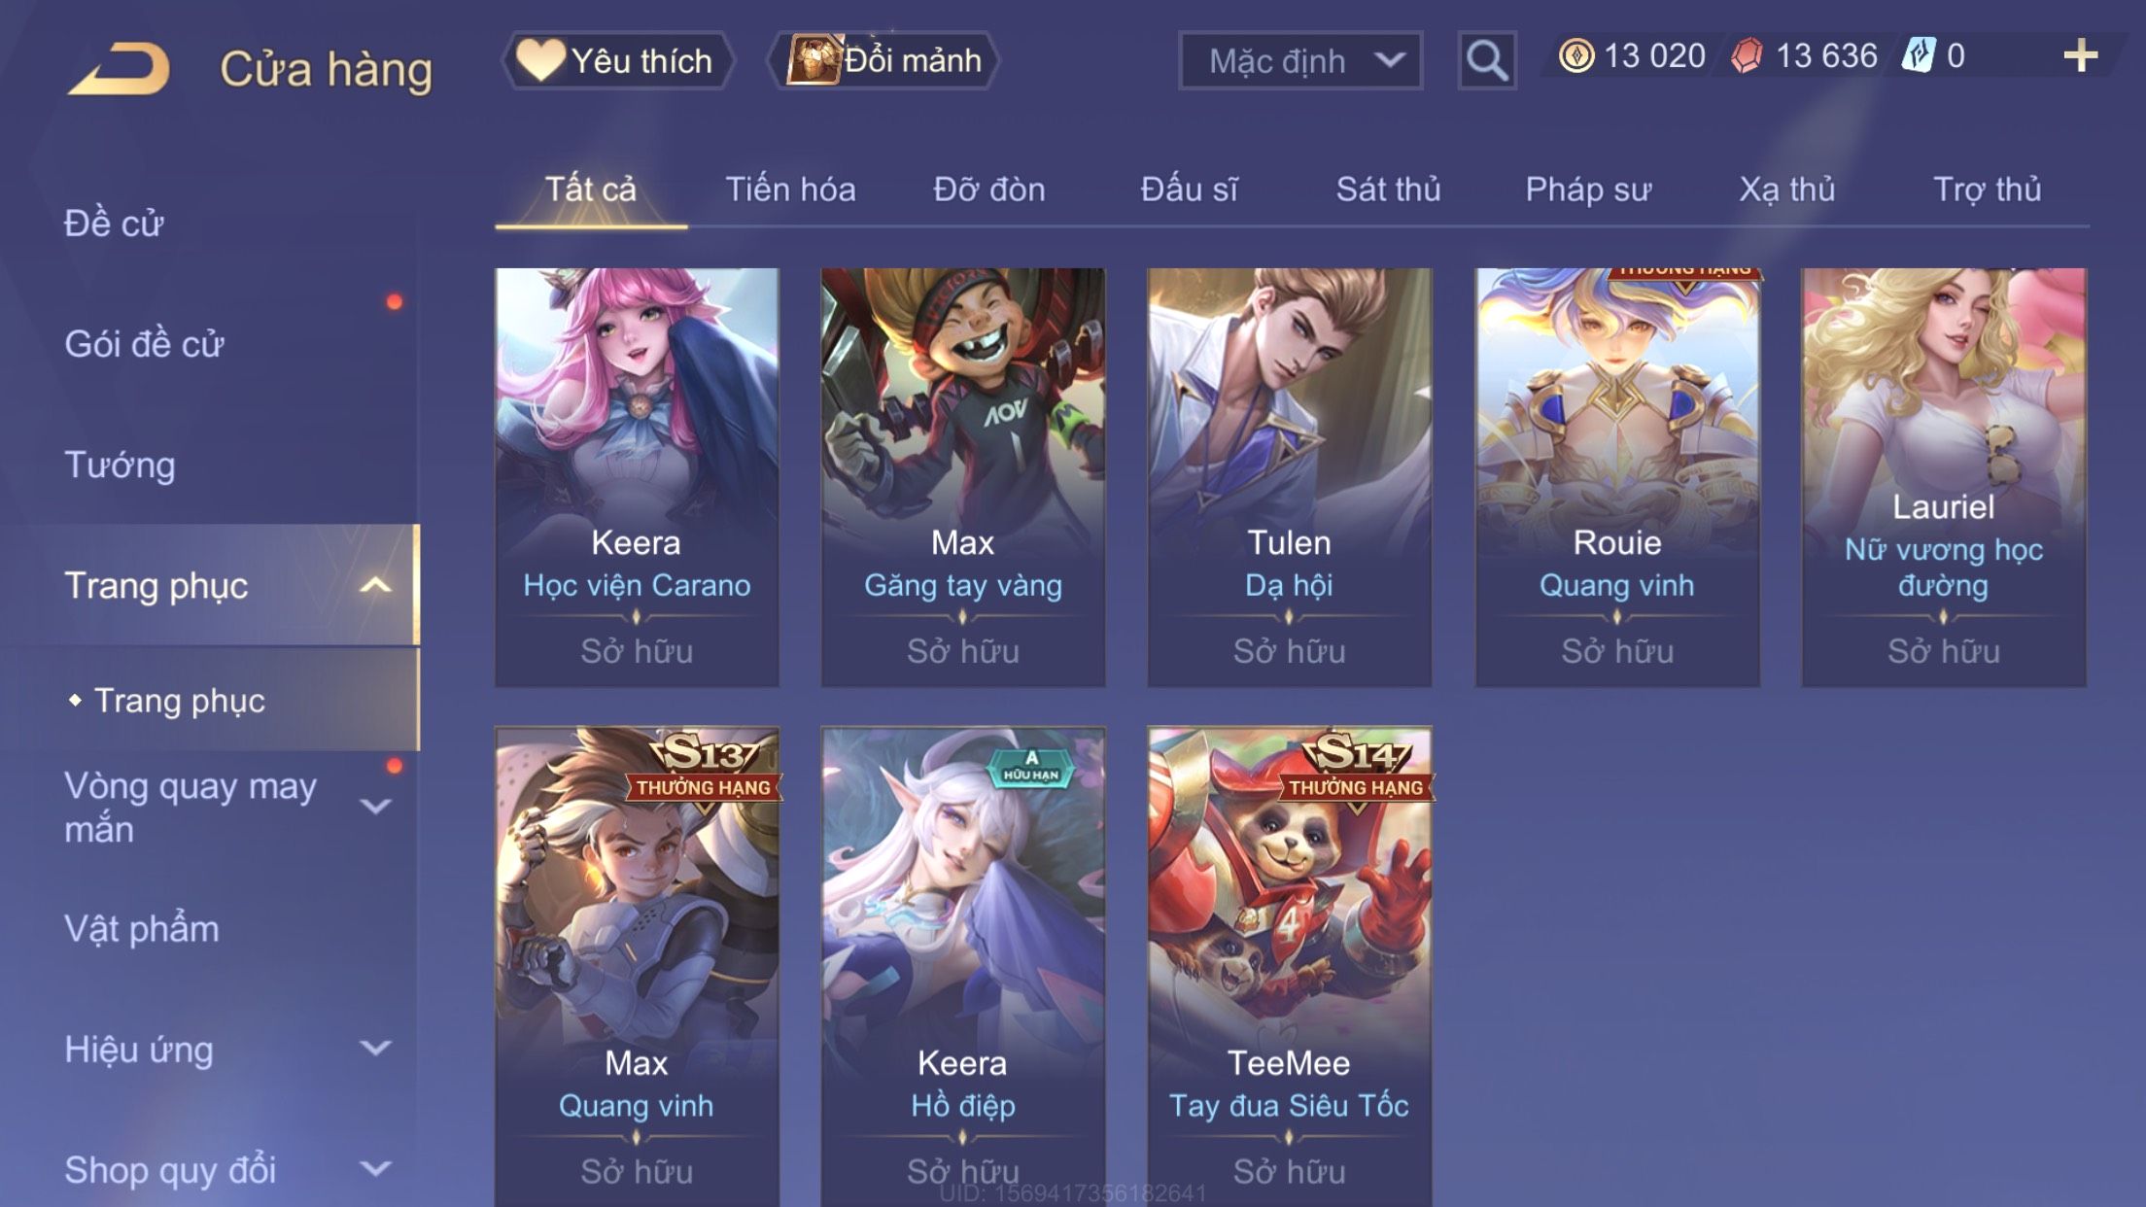Viewport: 2146px width, 1207px height.
Task: Expand the Shop quy đổi section
Action: [x=375, y=1169]
